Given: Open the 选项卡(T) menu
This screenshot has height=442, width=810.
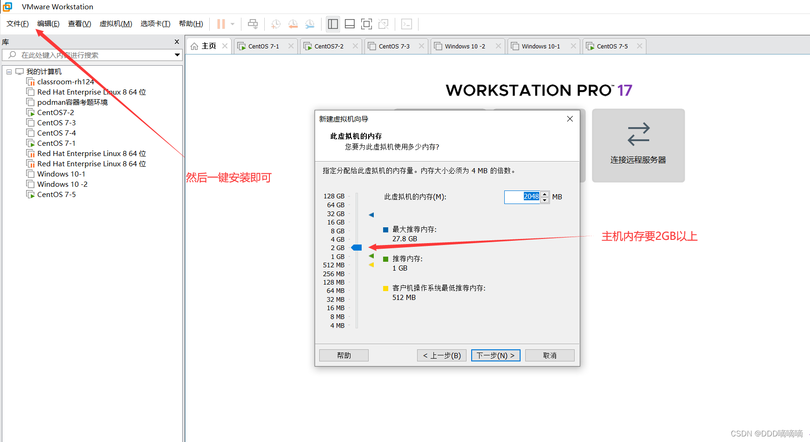Looking at the screenshot, I should 156,24.
